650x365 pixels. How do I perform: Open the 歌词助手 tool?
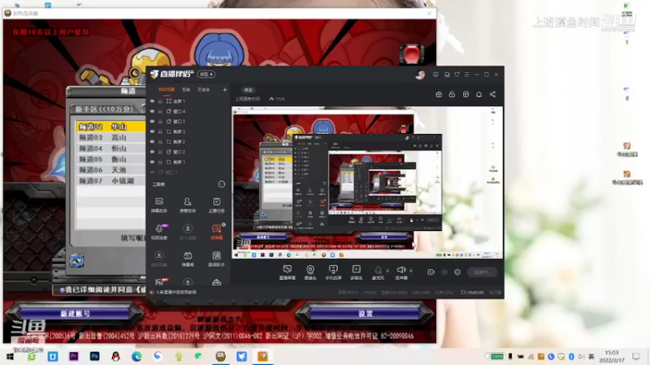(x=216, y=259)
